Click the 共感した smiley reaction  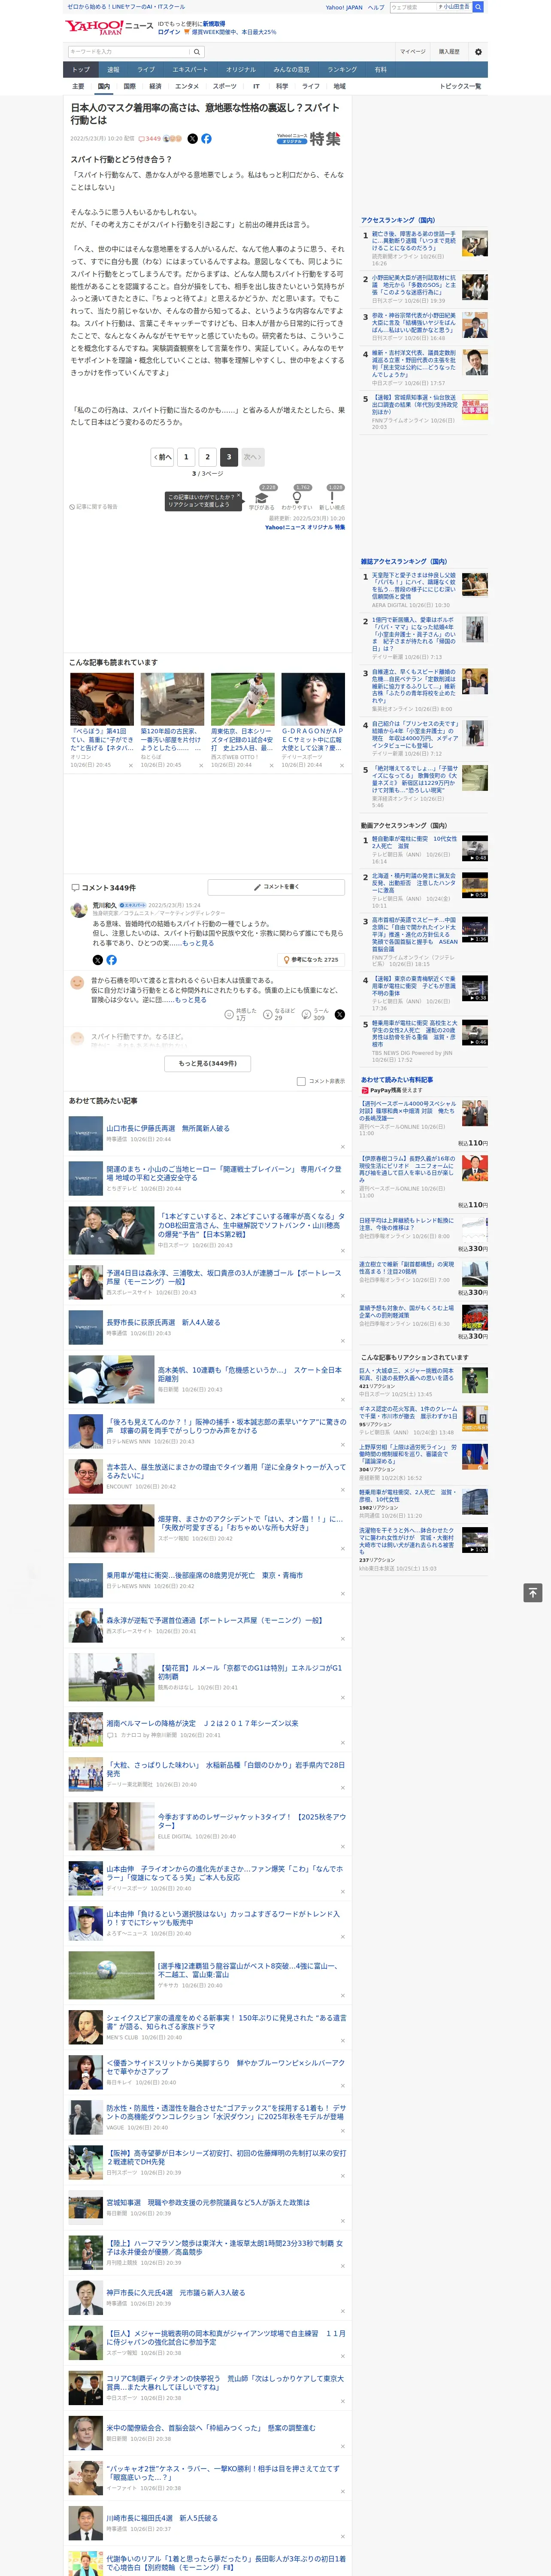tap(230, 1014)
